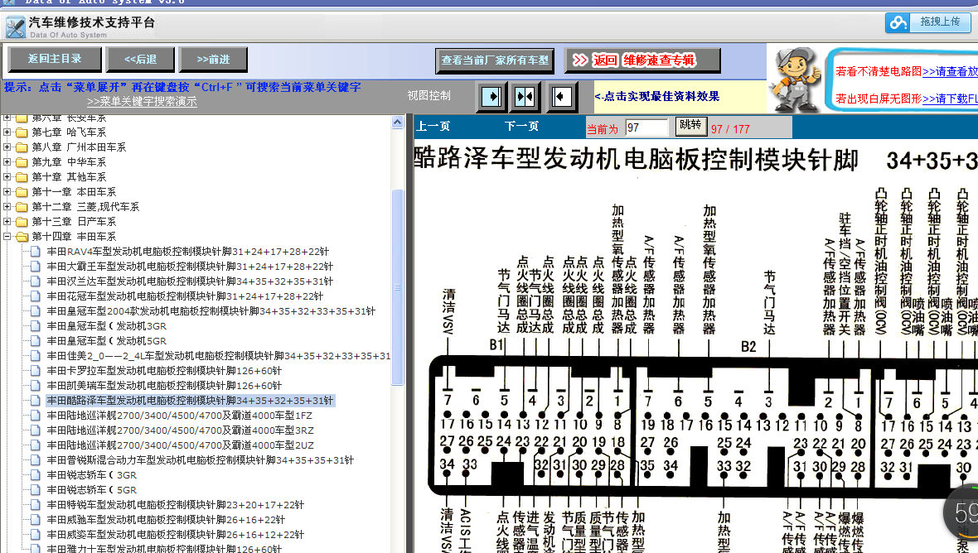This screenshot has width=978, height=553.
Task: Click document icon beside 丰田特锐车型
Action: point(36,505)
